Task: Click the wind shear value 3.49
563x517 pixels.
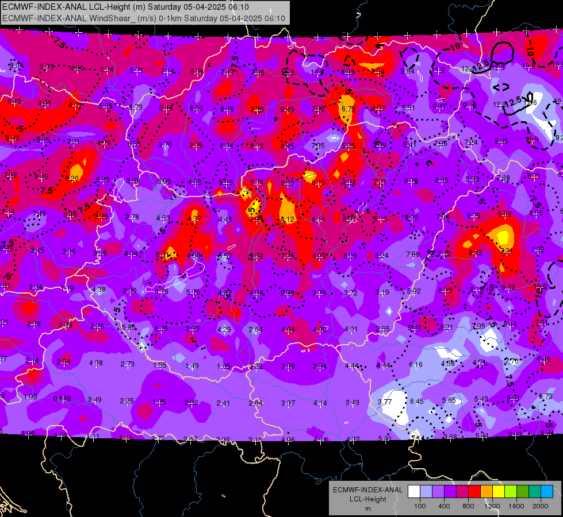Action: pyautogui.click(x=94, y=400)
